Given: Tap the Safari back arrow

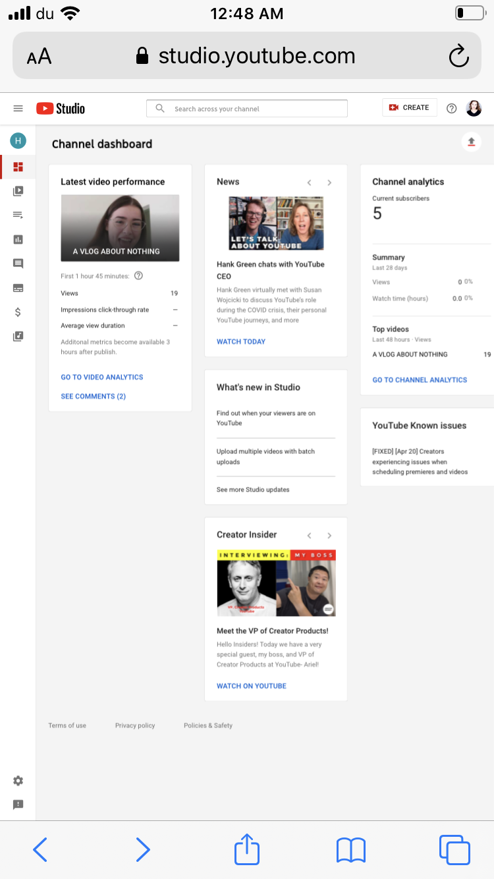Looking at the screenshot, I should [40, 850].
